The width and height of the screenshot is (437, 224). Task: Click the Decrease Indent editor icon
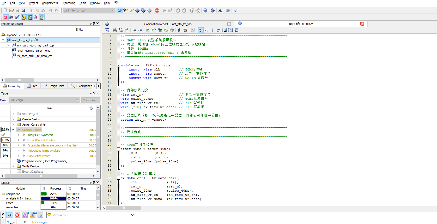(140, 30)
